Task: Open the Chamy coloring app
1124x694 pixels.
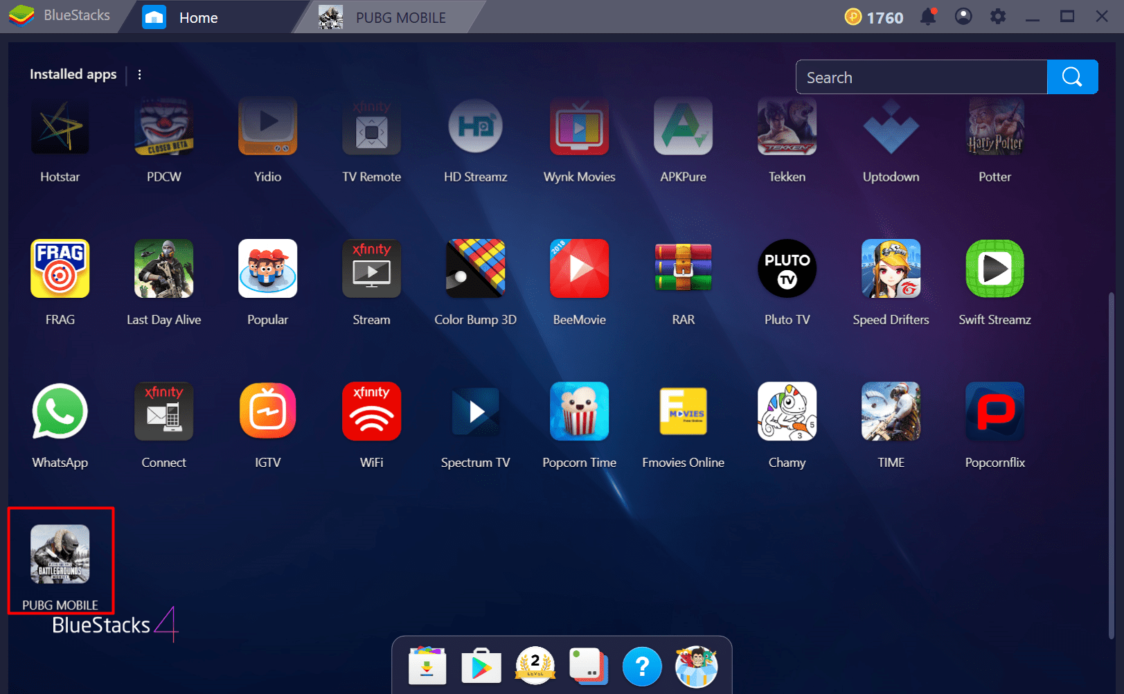Action: point(787,411)
